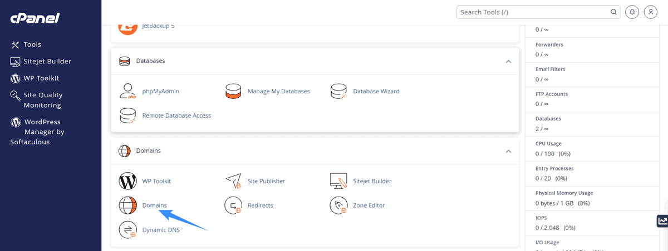Click the IOPS statistic label
The height and width of the screenshot is (251, 668).
point(542,218)
